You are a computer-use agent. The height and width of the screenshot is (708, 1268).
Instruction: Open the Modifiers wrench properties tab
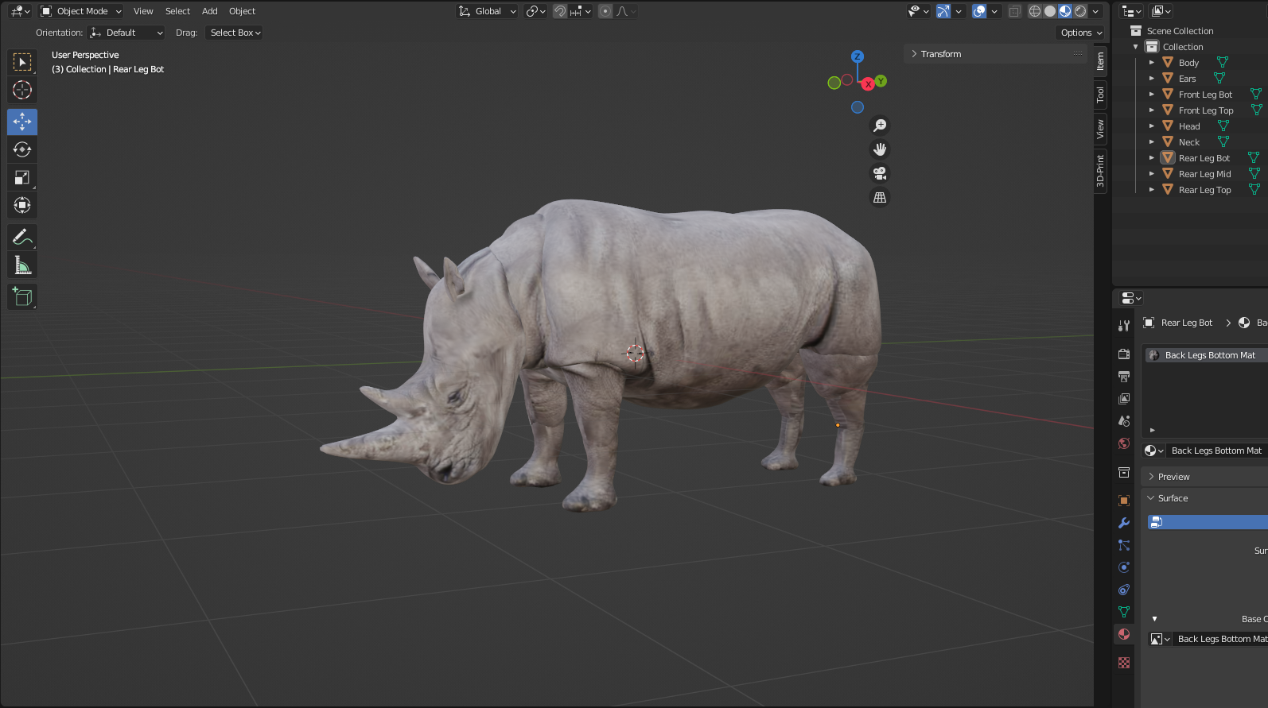point(1124,523)
